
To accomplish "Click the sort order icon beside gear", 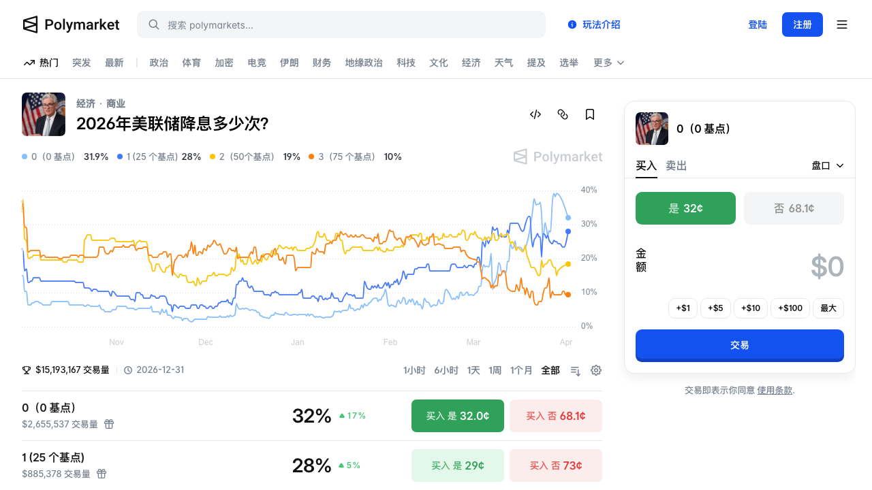I will (575, 370).
